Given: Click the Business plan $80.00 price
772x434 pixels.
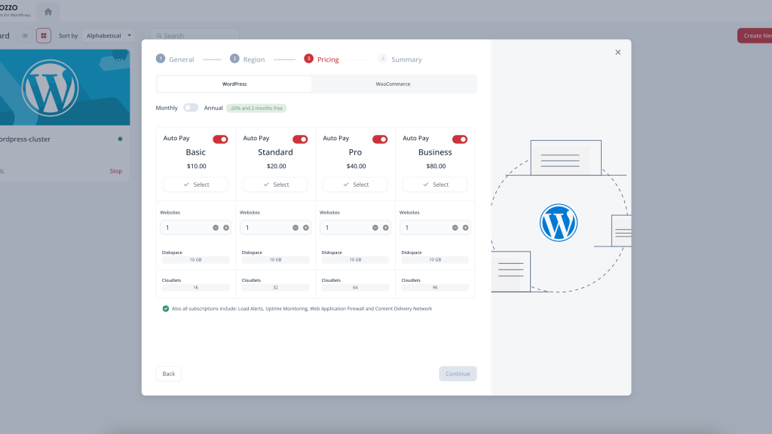Looking at the screenshot, I should click(x=436, y=167).
